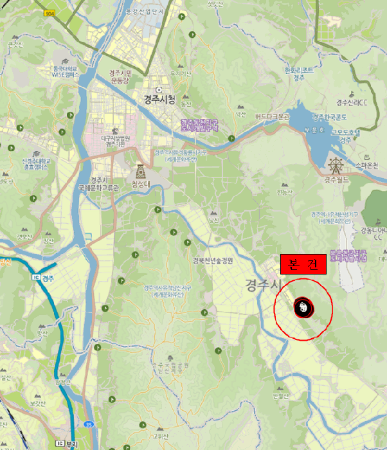Click the 버드파크 label

272,117
